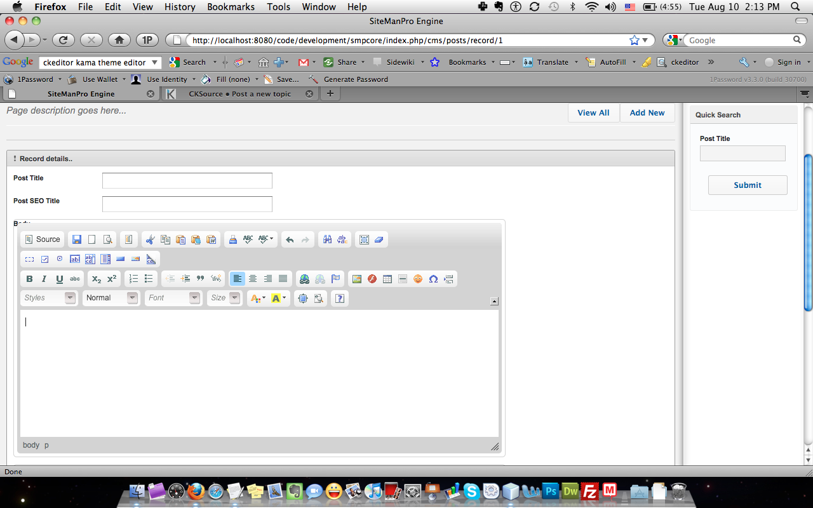Viewport: 813px width, 508px height.
Task: Click the Cut scissors icon
Action: click(150, 239)
